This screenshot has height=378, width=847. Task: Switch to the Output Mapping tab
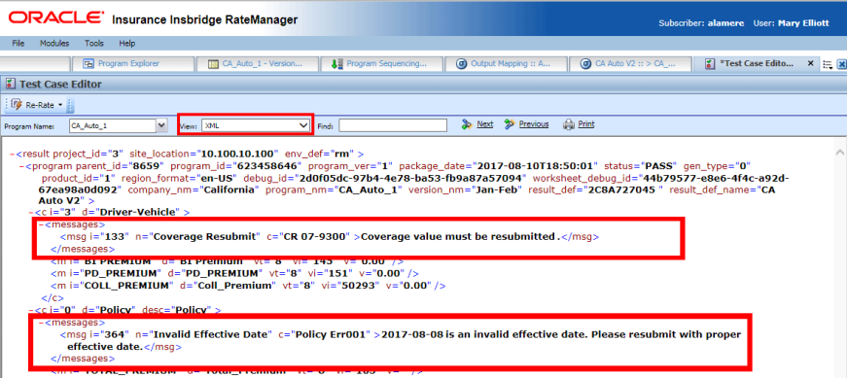pos(506,64)
